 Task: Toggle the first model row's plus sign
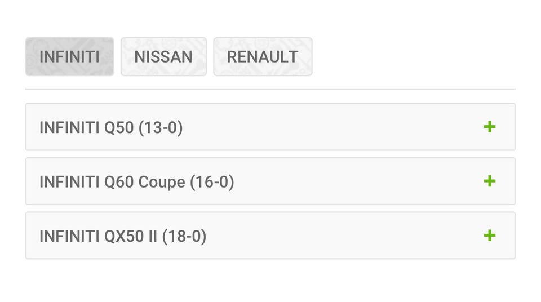tap(489, 127)
